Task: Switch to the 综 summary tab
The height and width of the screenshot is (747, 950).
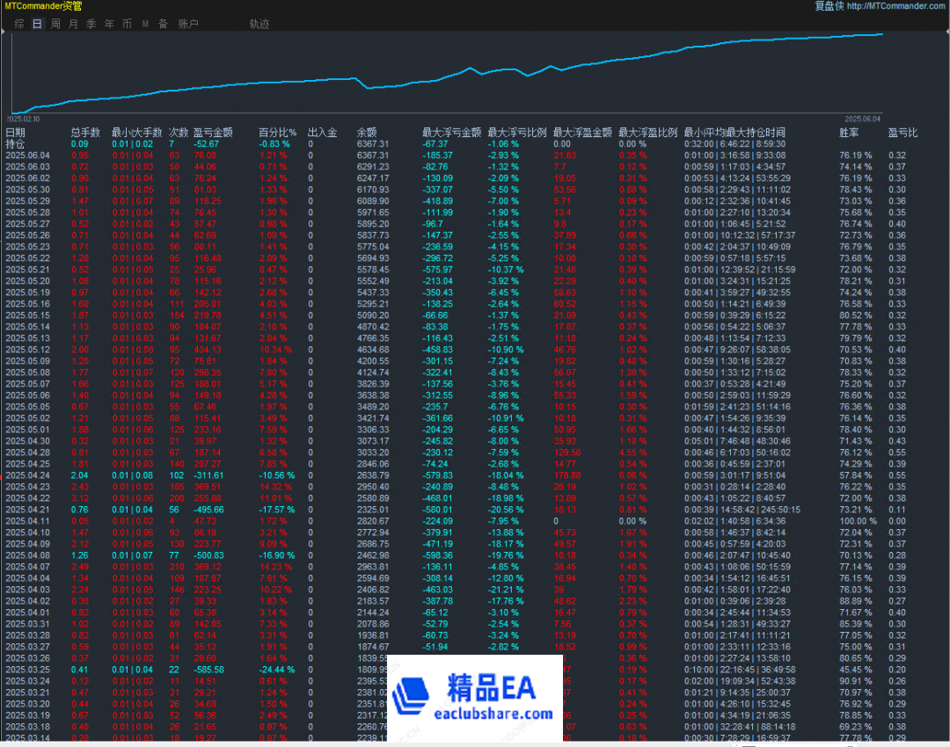Action: coord(19,25)
